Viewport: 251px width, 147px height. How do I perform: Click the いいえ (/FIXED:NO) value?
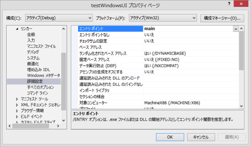coord(162,60)
